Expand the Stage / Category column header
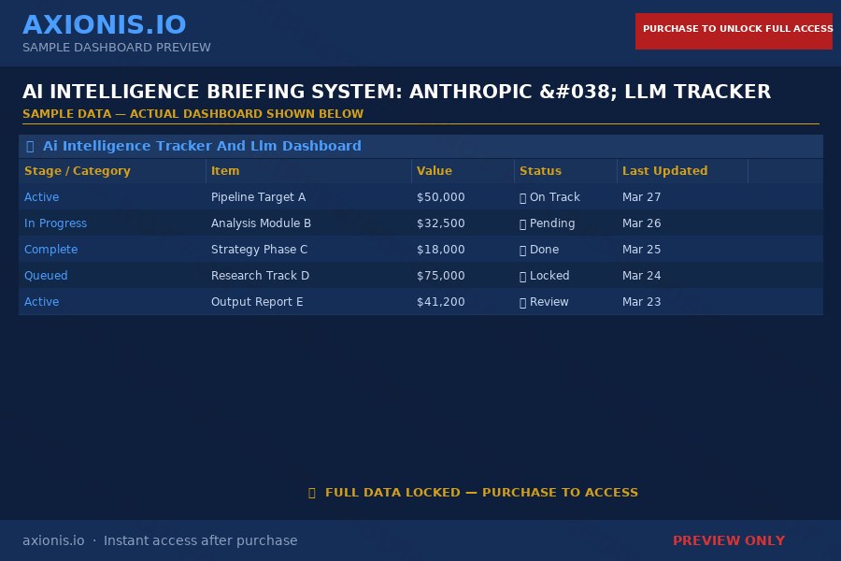Screen dimensions: 841x561 click(76, 171)
